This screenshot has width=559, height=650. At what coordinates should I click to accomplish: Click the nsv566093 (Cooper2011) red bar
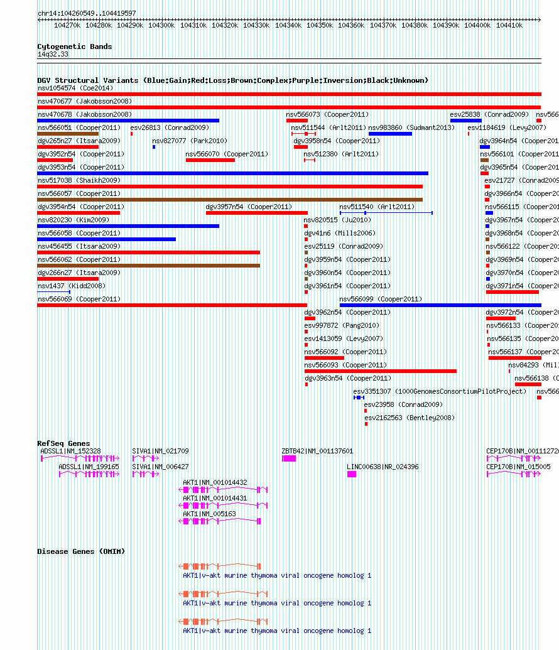[x=381, y=371]
